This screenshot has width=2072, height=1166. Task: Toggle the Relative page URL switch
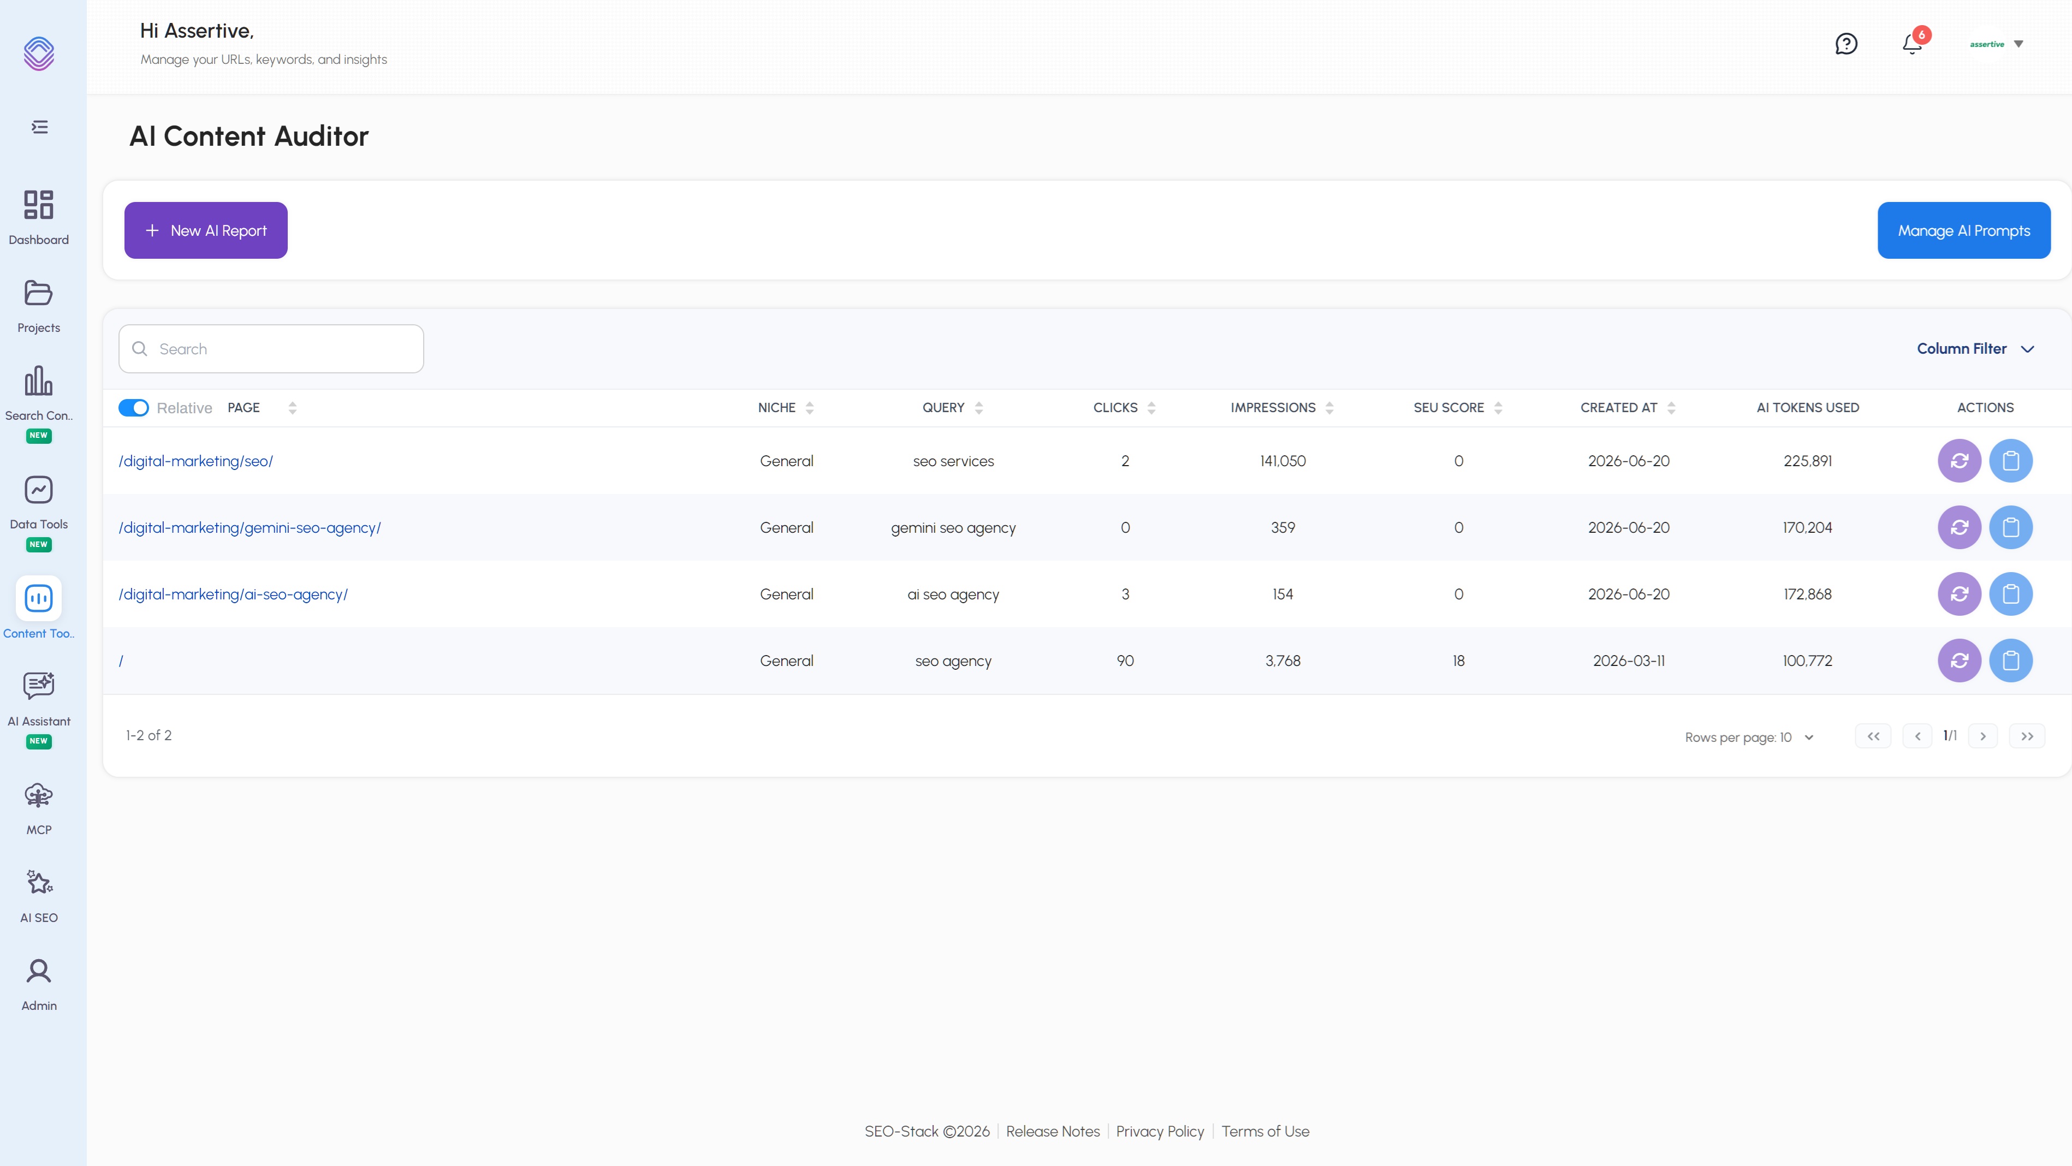pyautogui.click(x=134, y=408)
